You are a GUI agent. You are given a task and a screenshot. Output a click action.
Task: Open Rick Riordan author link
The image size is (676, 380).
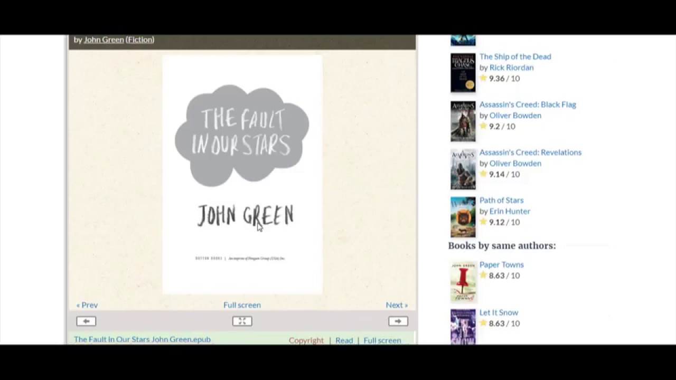point(511,68)
